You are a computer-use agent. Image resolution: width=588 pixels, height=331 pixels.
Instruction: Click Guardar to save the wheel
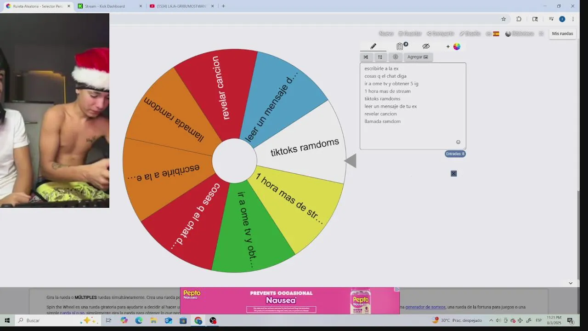410,34
